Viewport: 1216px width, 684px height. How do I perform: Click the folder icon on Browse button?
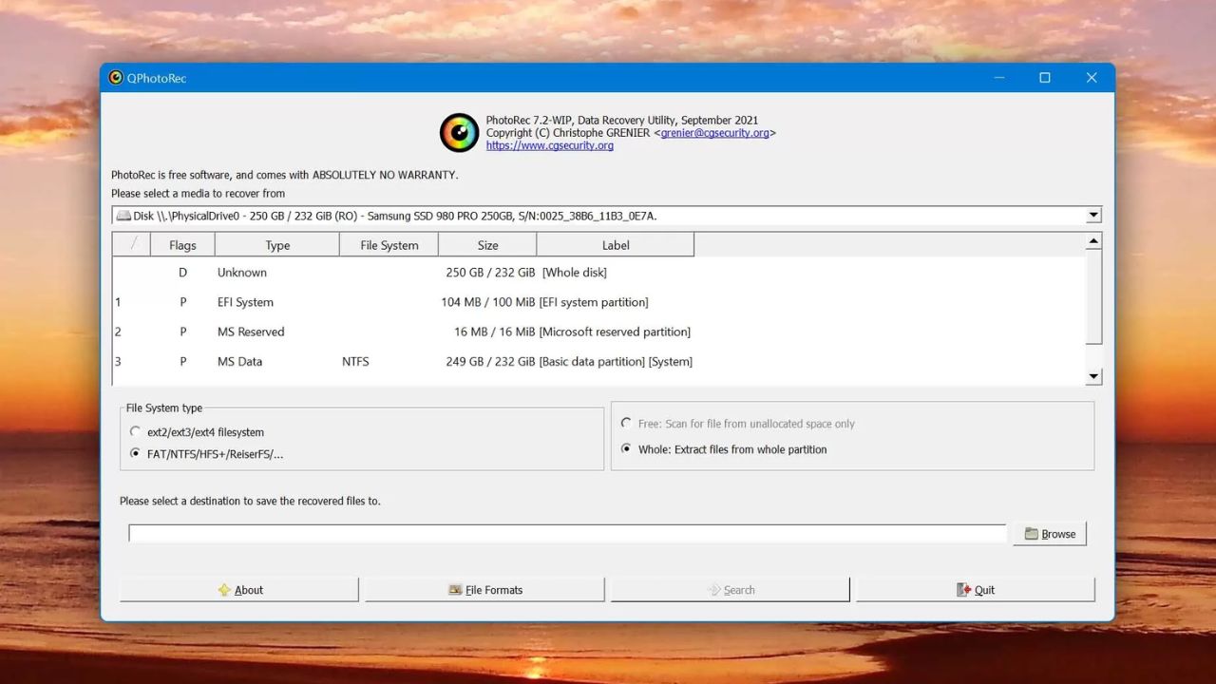pyautogui.click(x=1031, y=534)
